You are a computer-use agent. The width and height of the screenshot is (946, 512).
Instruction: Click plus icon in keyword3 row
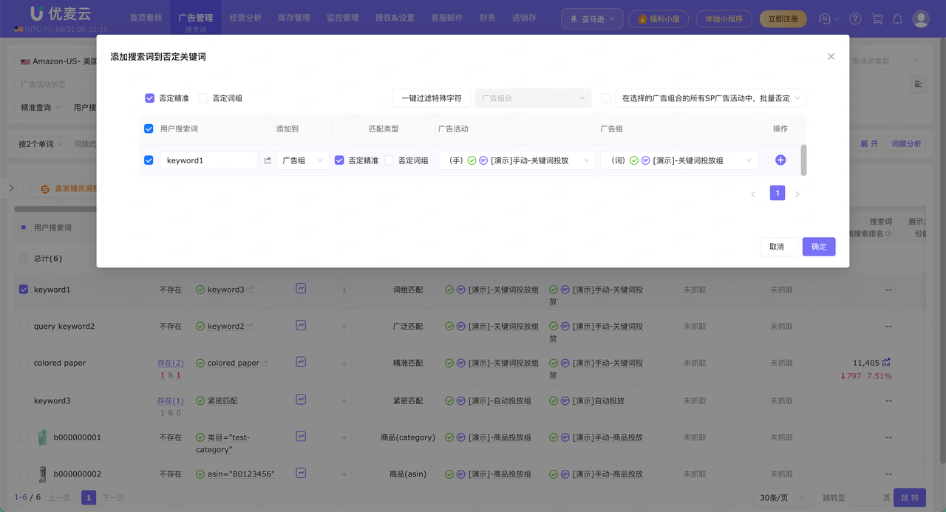344,401
